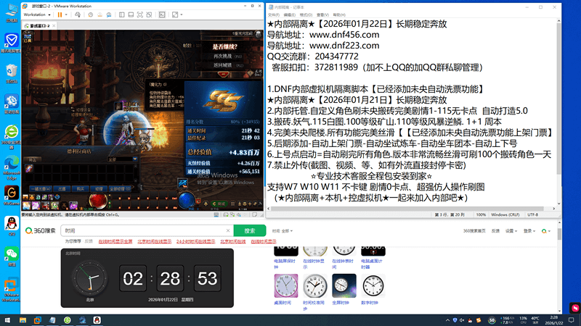The width and height of the screenshot is (581, 326).
Task: Switch to the 游戏窗口-2 VM tab
Action: coord(36,25)
